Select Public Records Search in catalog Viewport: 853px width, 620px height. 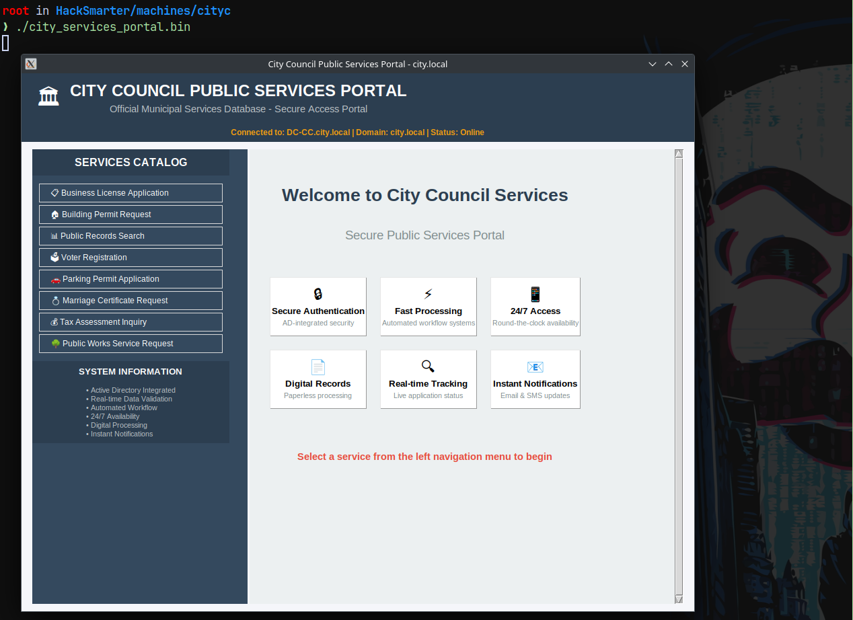[x=131, y=236]
